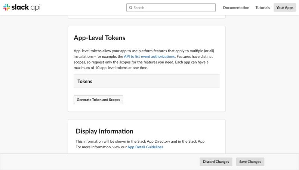Click the Display Information heading
This screenshot has height=170, width=299.
105,131
